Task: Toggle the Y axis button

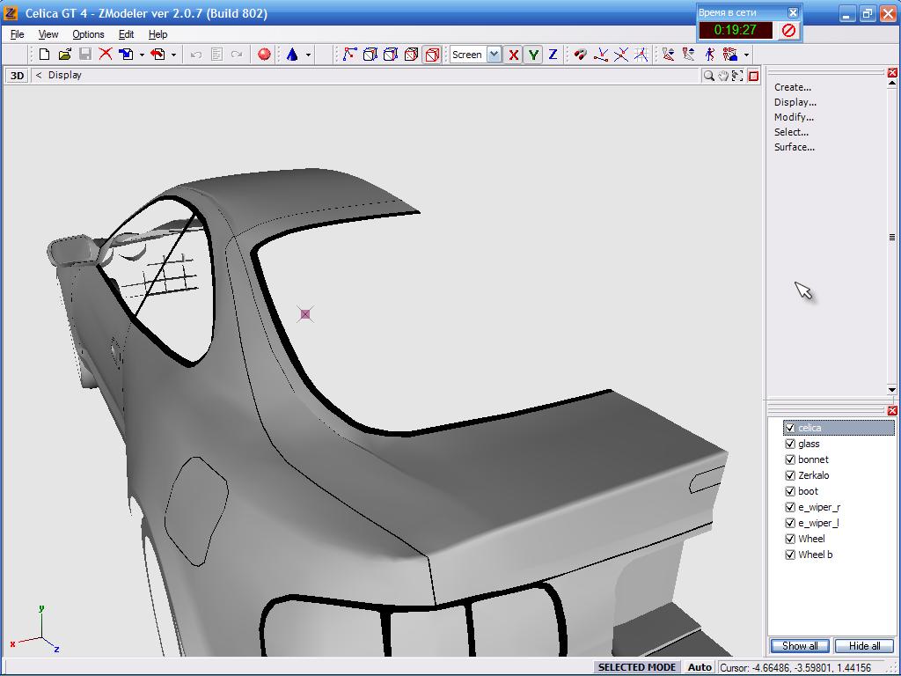Action: point(533,55)
